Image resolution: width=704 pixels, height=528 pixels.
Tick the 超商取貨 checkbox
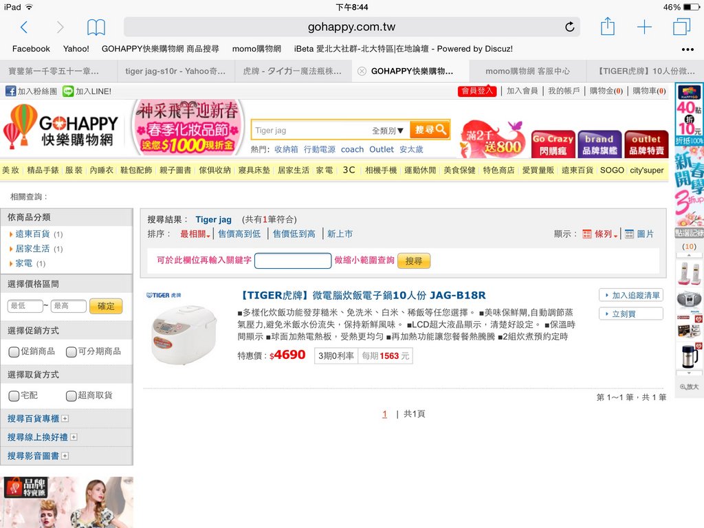[x=71, y=396]
